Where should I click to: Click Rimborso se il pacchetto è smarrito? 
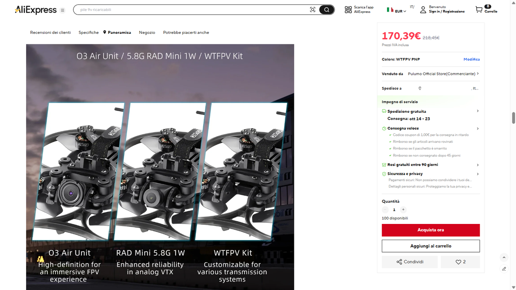tap(420, 149)
